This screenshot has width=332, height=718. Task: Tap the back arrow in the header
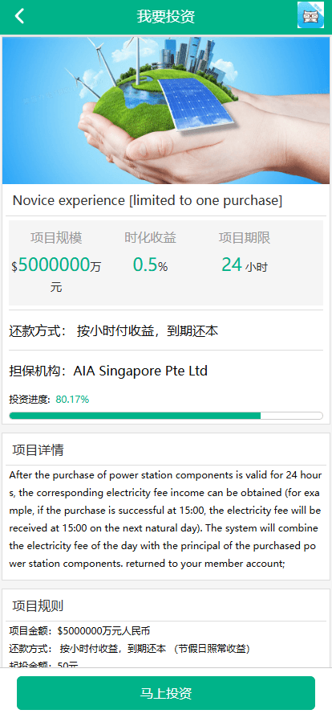point(19,16)
